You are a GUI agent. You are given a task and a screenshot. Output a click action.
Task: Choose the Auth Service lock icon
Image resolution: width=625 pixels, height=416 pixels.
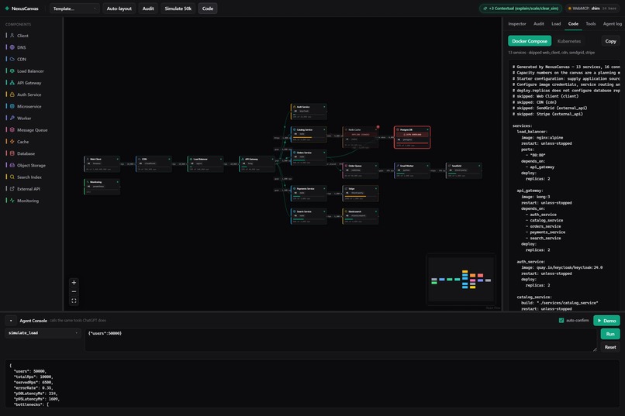coord(12,95)
